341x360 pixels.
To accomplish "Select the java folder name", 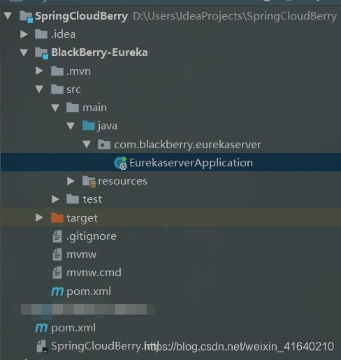I will click(x=108, y=126).
